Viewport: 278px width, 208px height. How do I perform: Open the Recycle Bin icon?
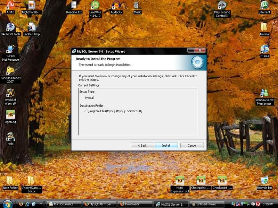(264, 183)
